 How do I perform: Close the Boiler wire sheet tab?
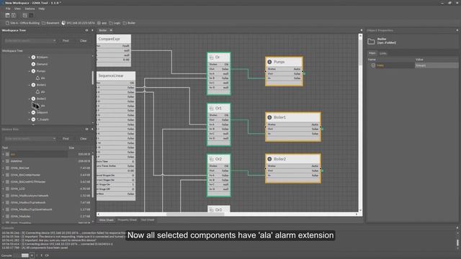pyautogui.click(x=111, y=30)
